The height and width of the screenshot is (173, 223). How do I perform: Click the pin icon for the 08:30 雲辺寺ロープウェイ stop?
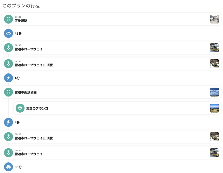point(8,48)
